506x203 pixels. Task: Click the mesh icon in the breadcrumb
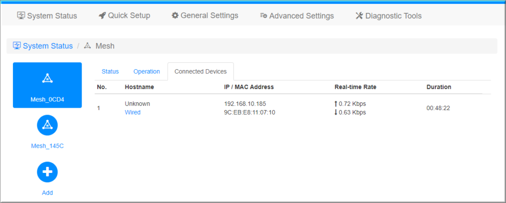click(x=87, y=46)
